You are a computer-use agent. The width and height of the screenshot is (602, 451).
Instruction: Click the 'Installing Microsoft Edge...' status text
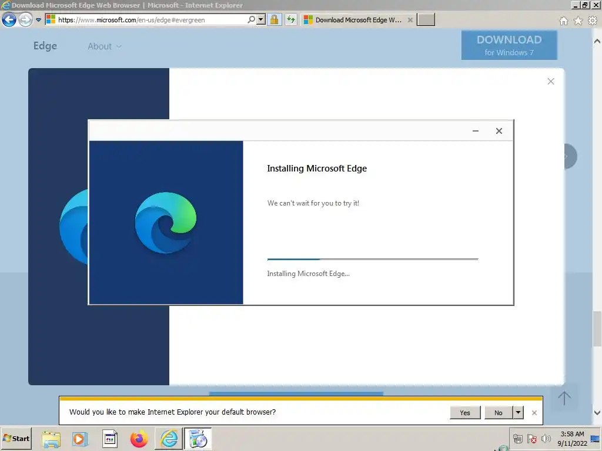pos(308,274)
